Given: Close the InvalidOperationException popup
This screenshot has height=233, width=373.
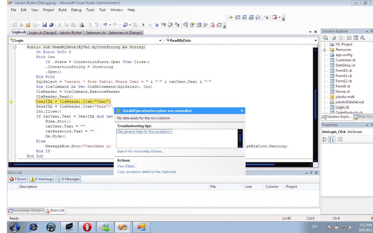Looking at the screenshot, I should click(242, 111).
